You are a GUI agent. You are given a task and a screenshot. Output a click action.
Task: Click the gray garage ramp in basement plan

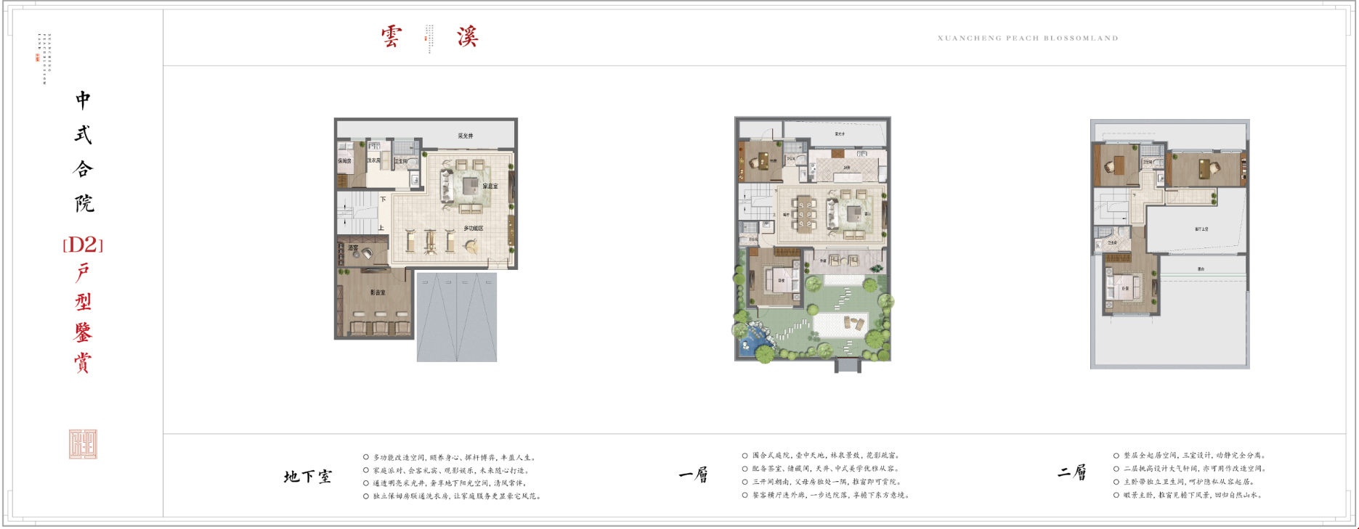[x=457, y=317]
